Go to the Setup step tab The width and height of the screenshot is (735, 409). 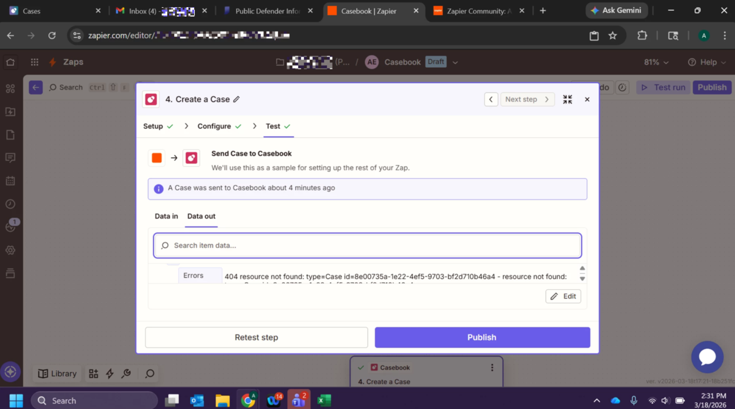click(x=153, y=126)
